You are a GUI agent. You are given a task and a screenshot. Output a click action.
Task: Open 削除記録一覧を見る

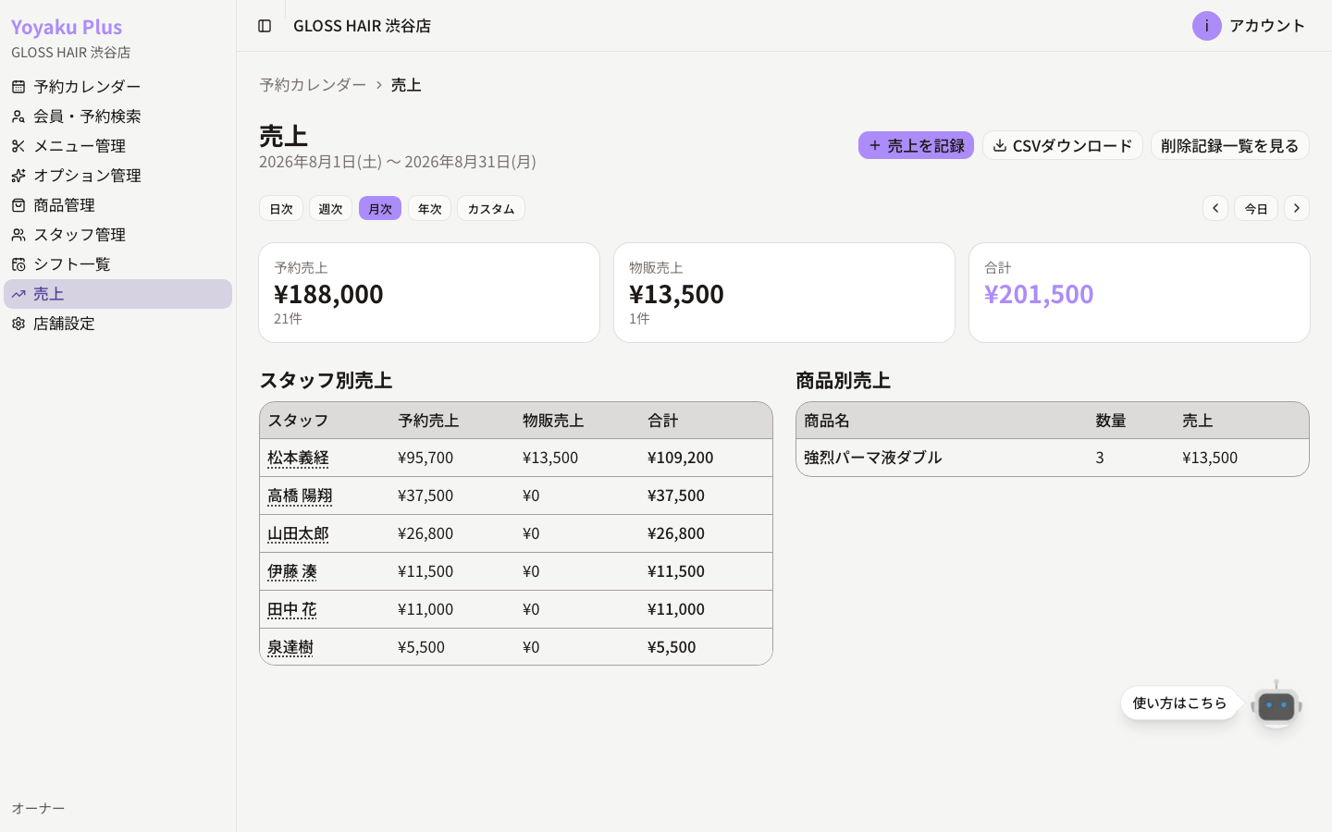[x=1230, y=145]
